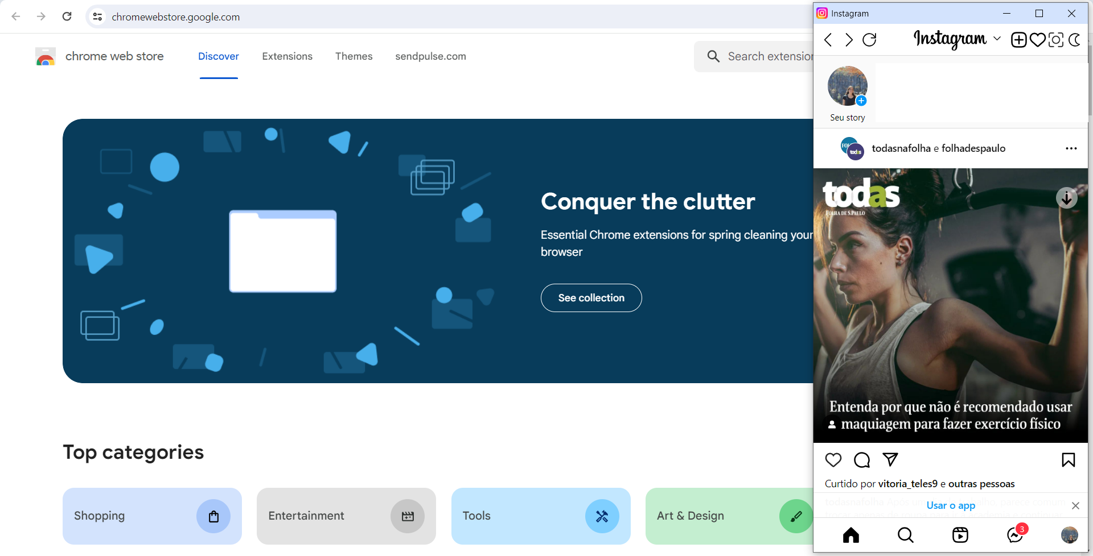Click the tagged people icon on post
This screenshot has width=1093, height=556.
tap(832, 425)
